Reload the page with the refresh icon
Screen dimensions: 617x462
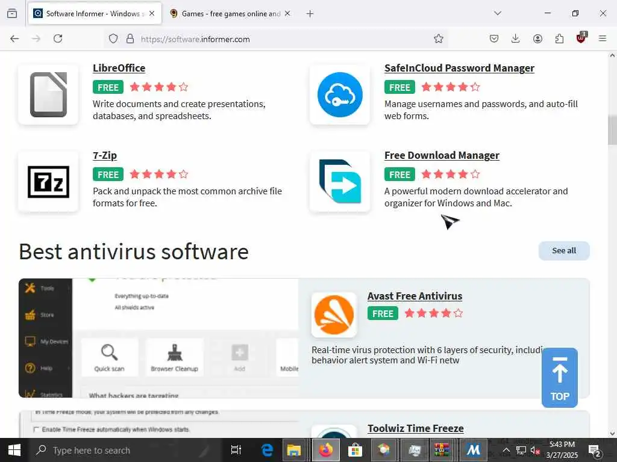58,38
